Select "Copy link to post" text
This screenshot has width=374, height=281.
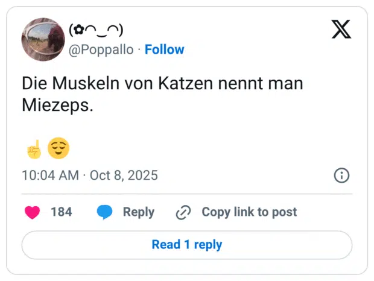point(249,212)
